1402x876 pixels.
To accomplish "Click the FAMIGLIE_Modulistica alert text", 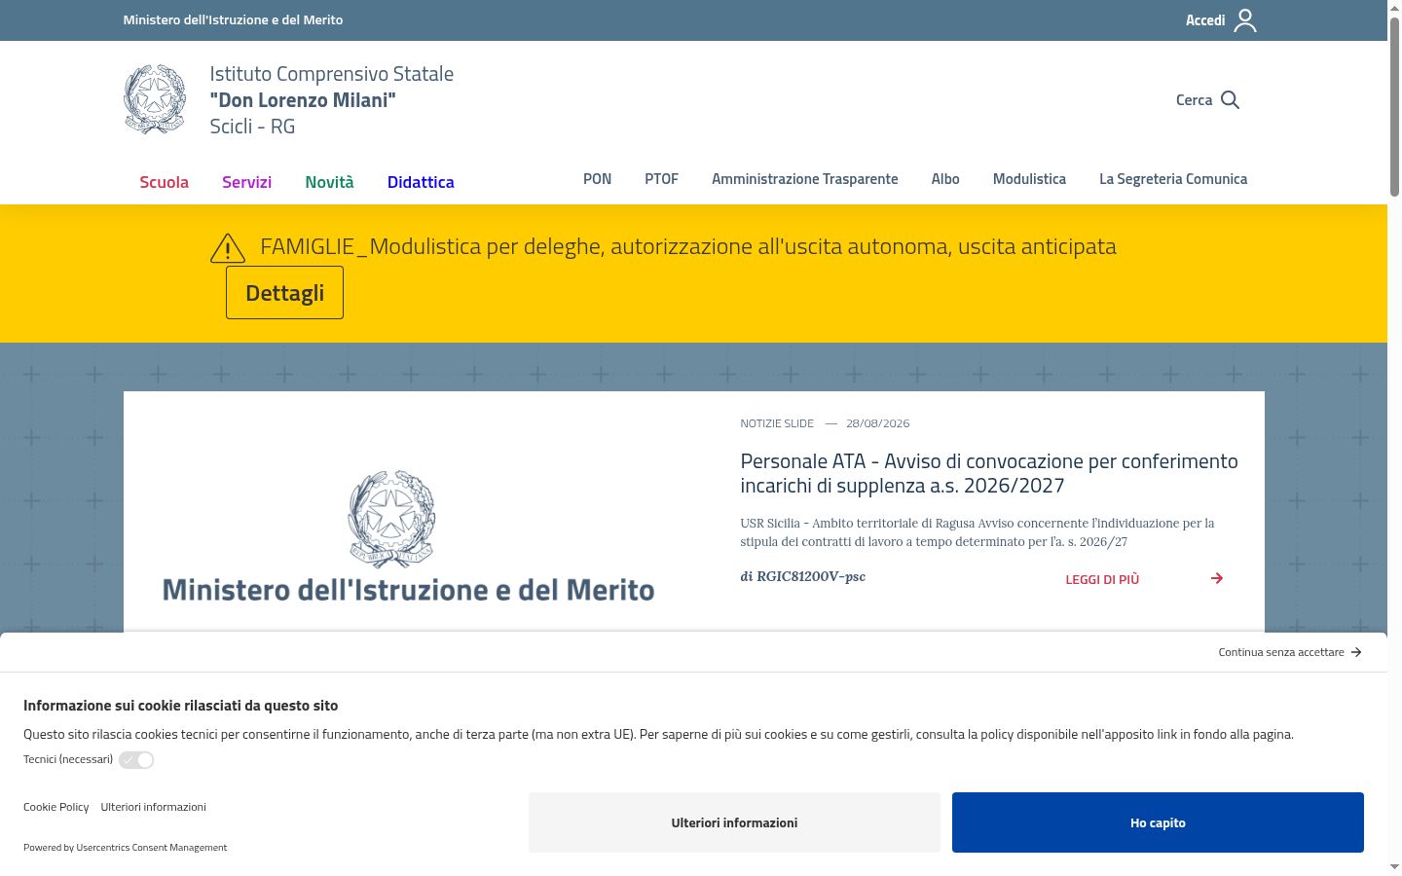I will coord(688,246).
